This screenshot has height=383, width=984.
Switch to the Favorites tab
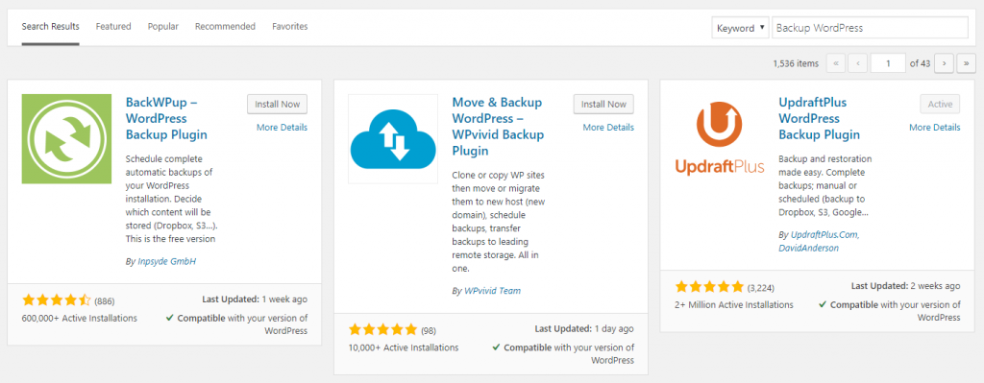(x=290, y=26)
